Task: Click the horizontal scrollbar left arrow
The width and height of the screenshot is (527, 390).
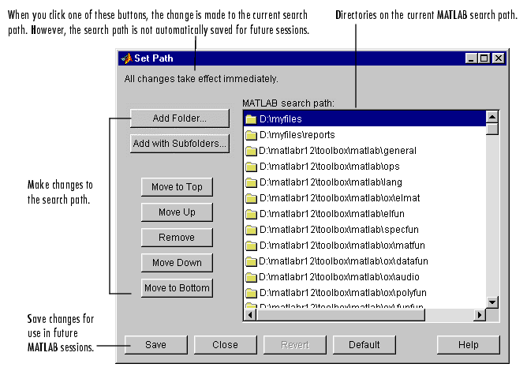Action: [250, 315]
